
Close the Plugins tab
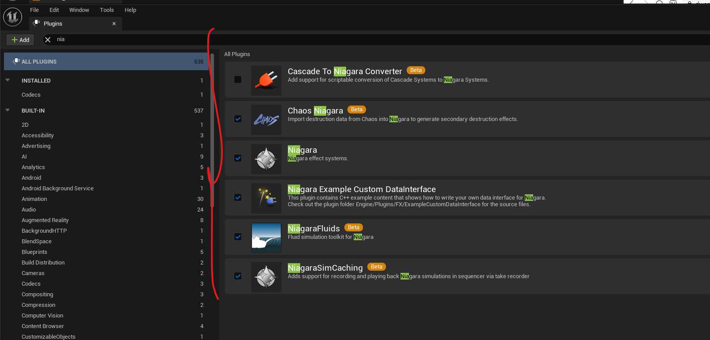[x=114, y=24]
